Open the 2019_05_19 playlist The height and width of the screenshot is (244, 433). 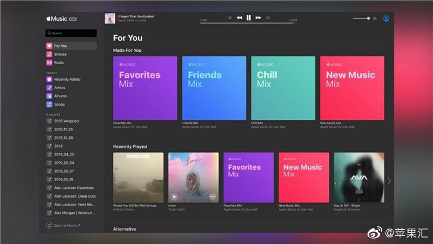[71, 179]
